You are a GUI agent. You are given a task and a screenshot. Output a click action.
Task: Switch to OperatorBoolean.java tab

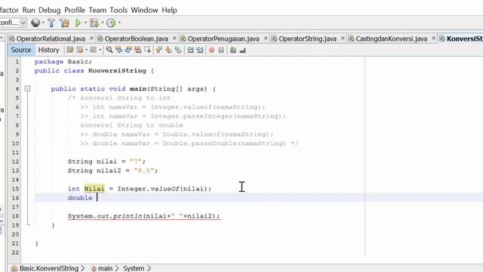coord(136,39)
